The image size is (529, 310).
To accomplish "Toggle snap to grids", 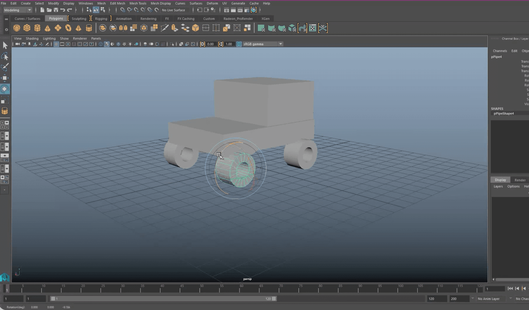I will [x=122, y=10].
